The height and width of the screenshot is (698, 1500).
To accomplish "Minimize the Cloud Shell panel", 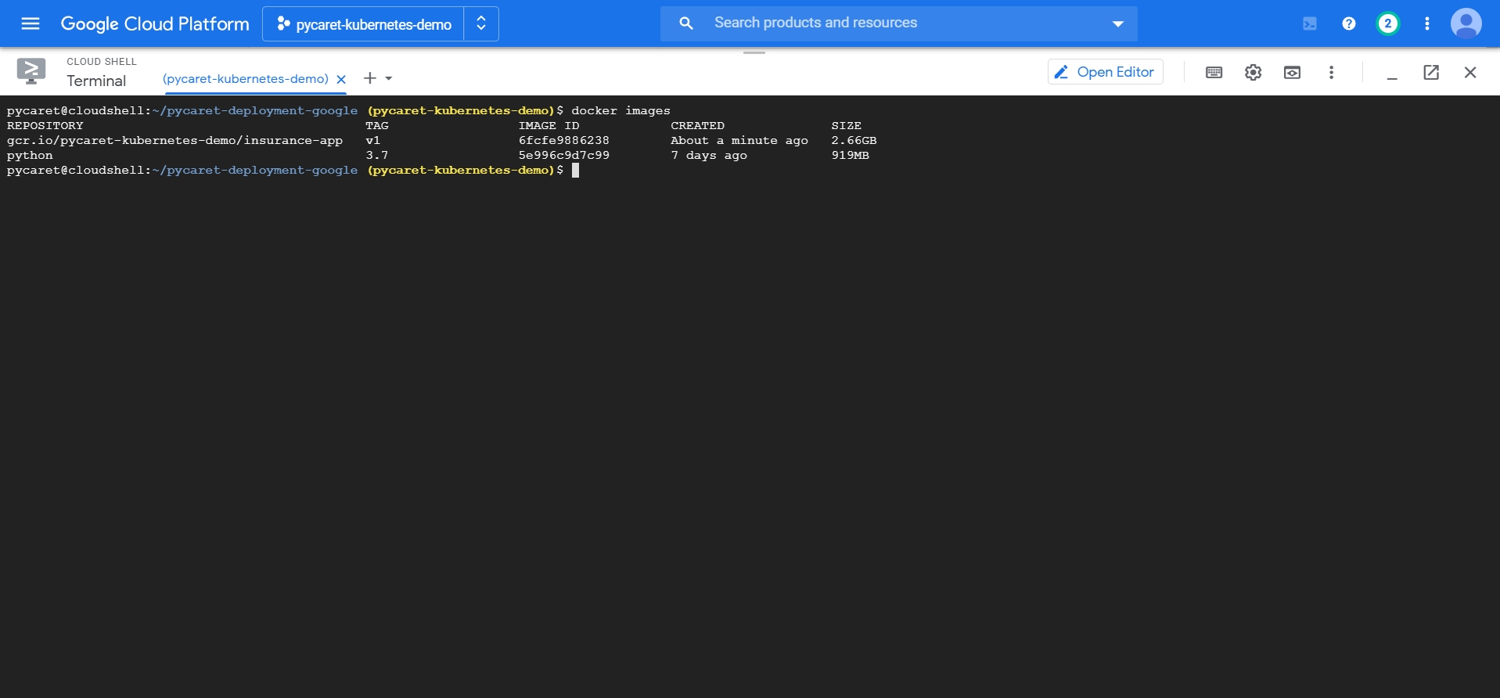I will [x=1391, y=73].
